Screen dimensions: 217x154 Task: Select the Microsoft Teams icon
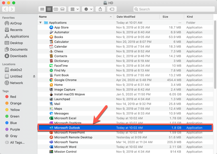(x=51, y=142)
